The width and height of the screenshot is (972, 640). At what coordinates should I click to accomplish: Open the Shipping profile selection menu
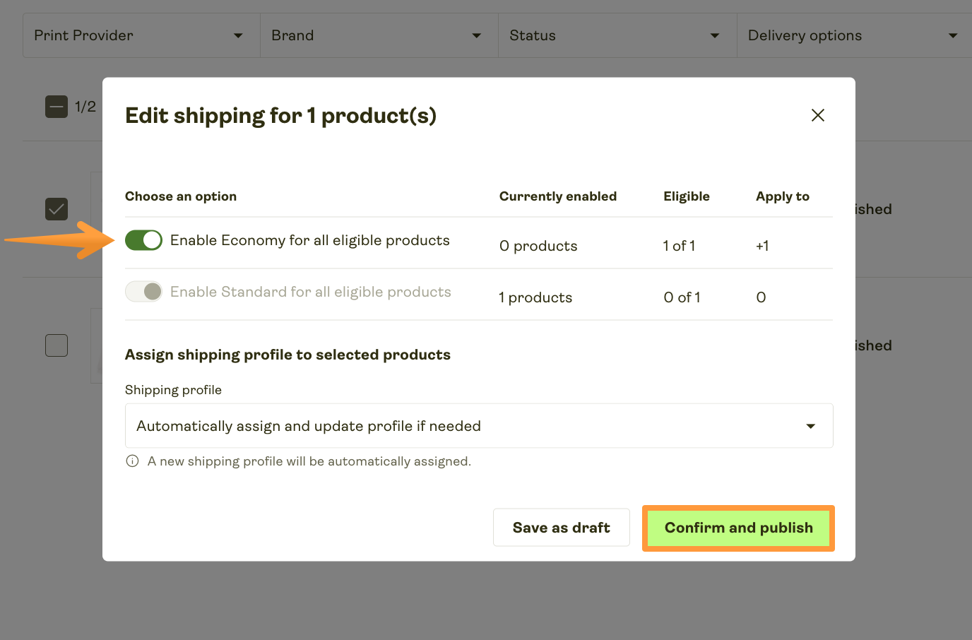(x=479, y=425)
